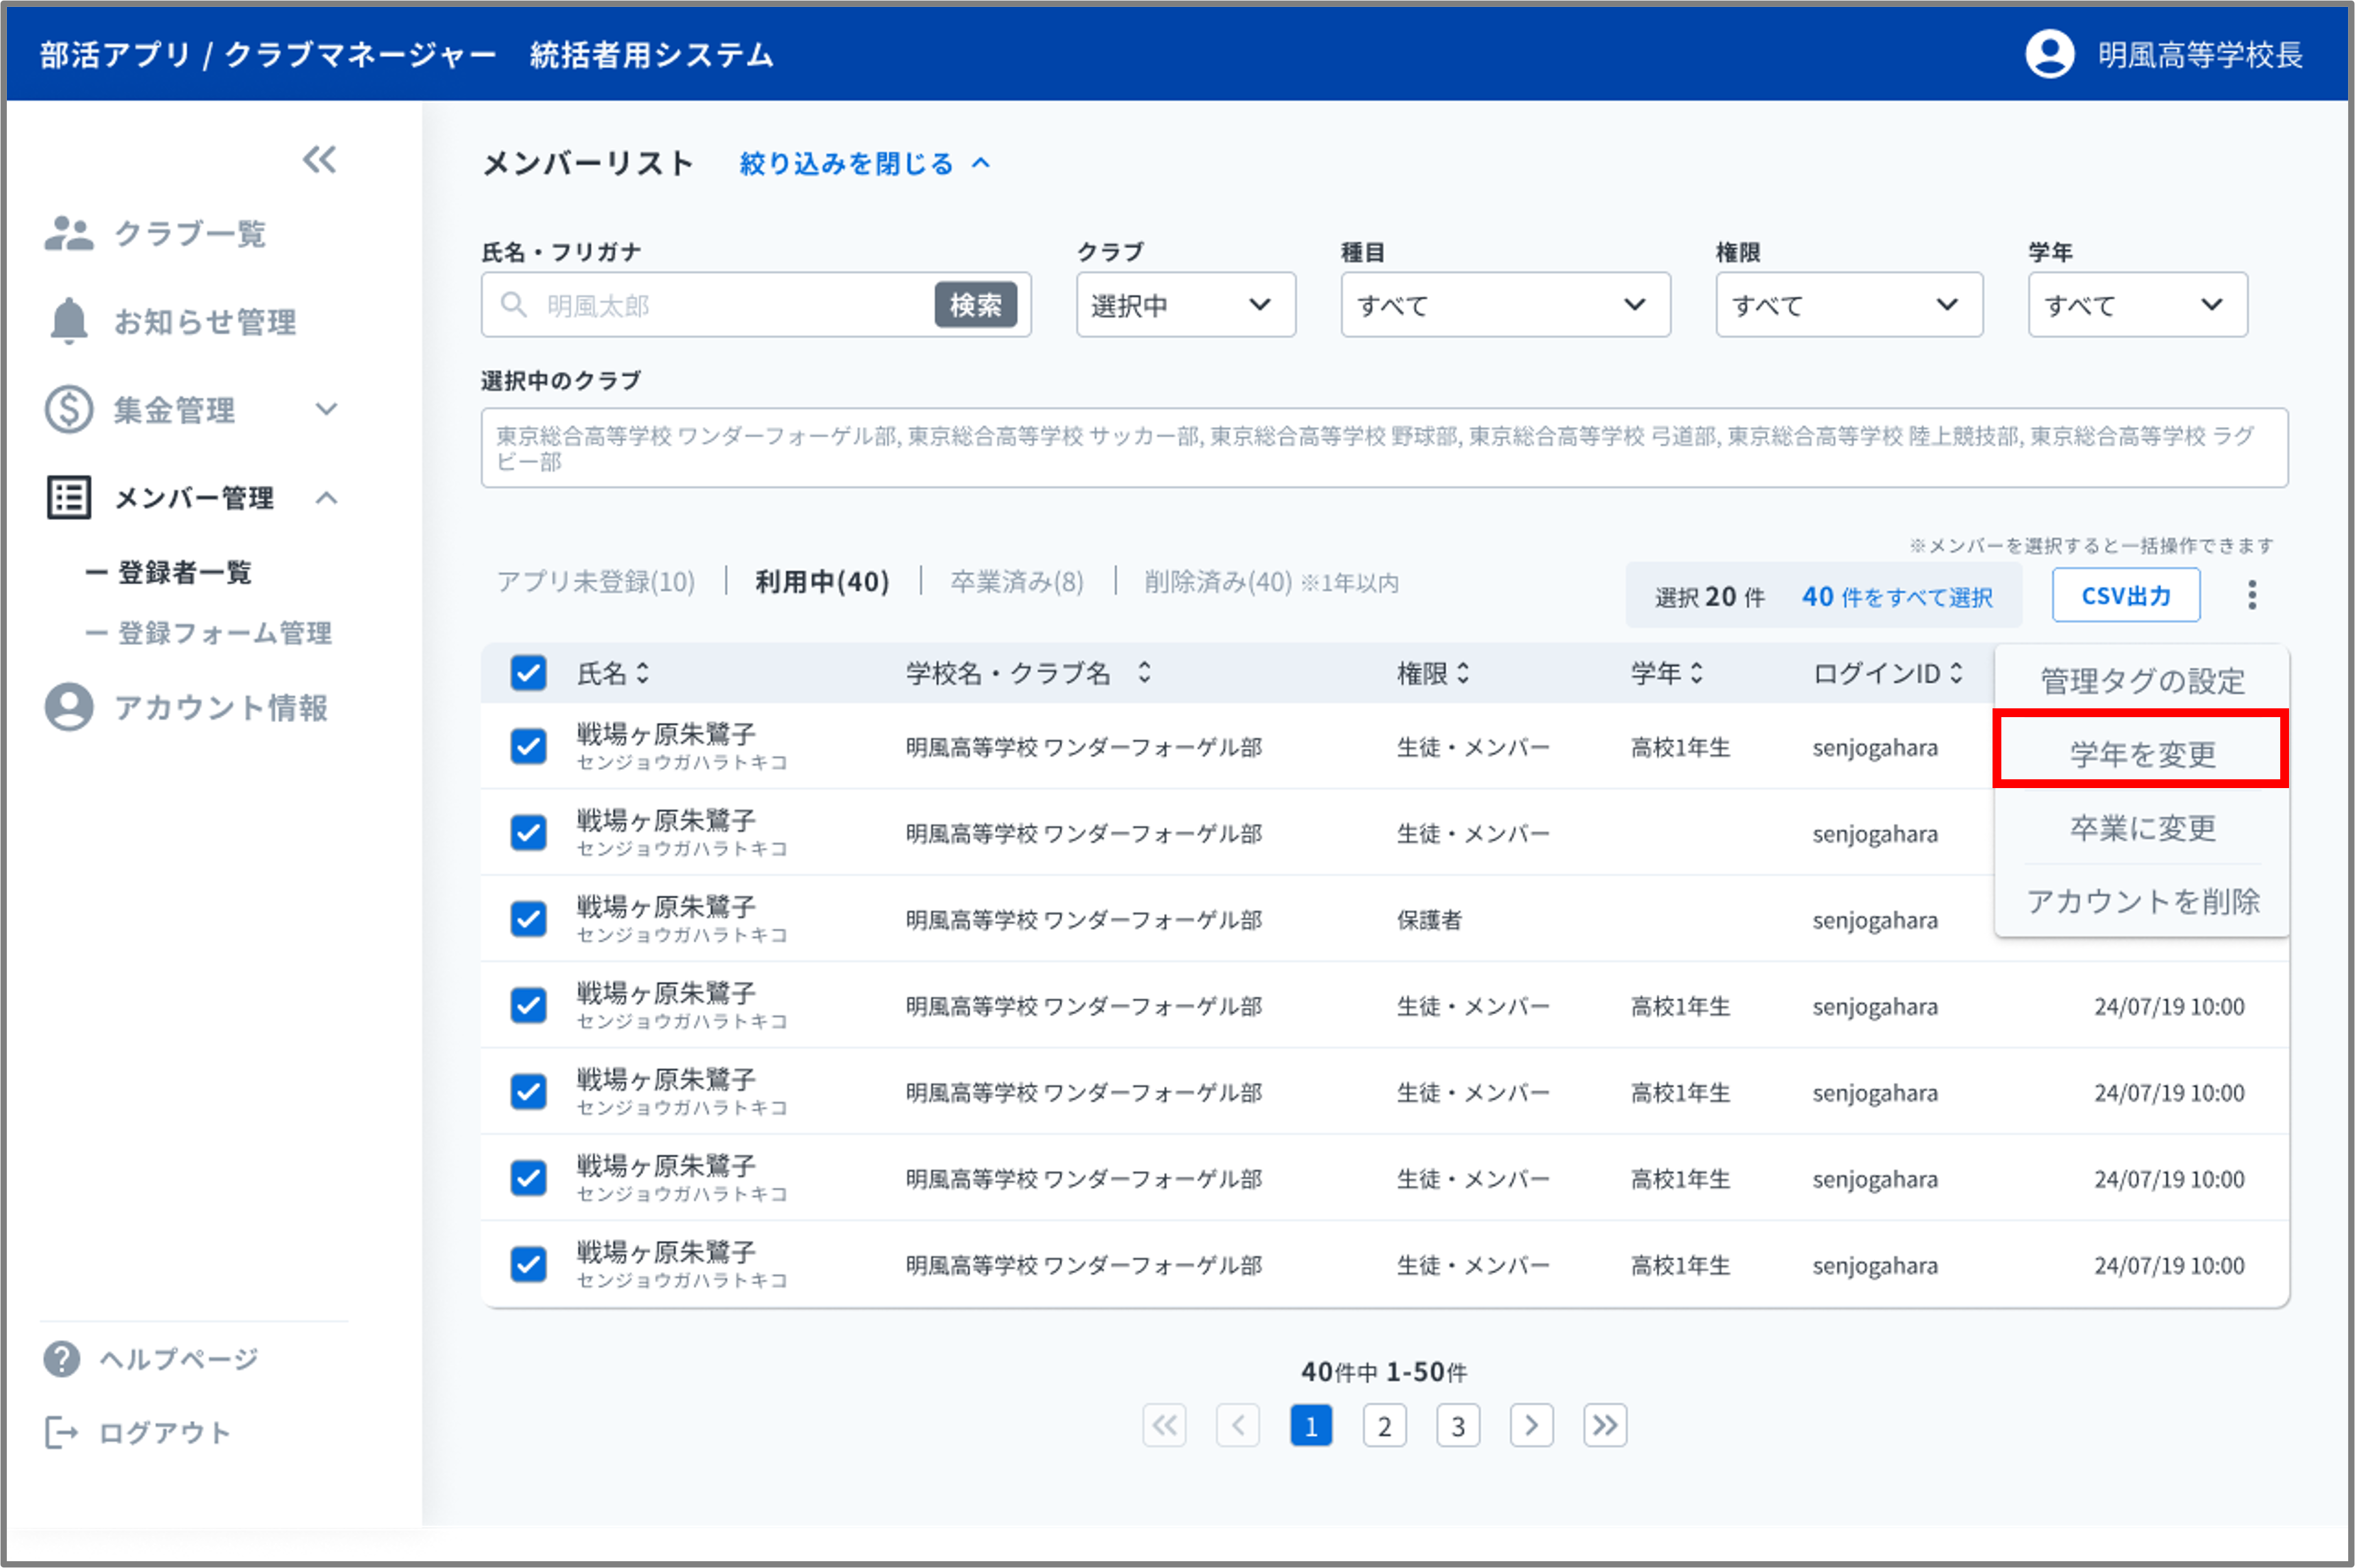This screenshot has height=1568, width=2355.
Task: Click the ヘルプページ question mark icon
Action: tap(62, 1358)
